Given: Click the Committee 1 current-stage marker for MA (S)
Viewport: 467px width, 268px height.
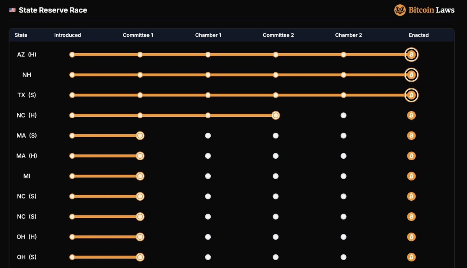Looking at the screenshot, I should tap(140, 136).
